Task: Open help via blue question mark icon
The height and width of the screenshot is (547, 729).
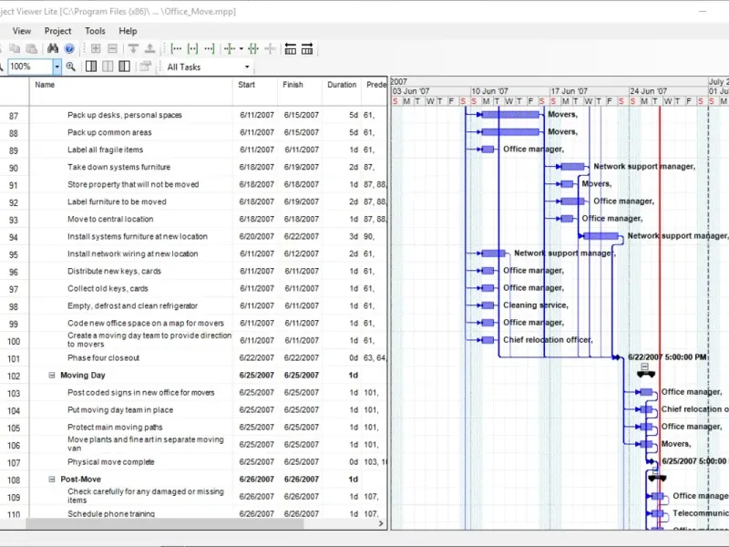Action: [69, 48]
